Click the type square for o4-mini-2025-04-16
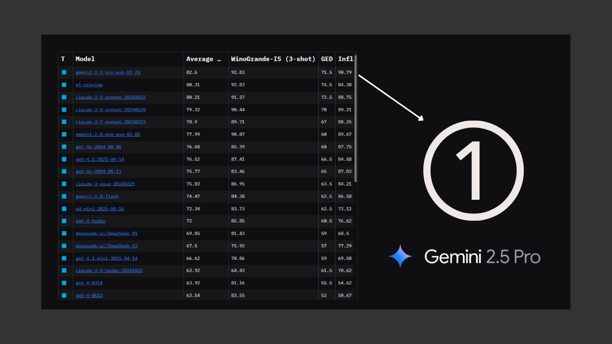Viewport: 612px width, 344px height. (64, 208)
